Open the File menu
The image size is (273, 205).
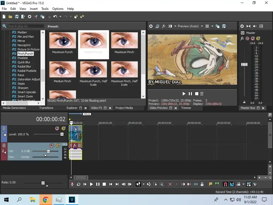[4, 9]
